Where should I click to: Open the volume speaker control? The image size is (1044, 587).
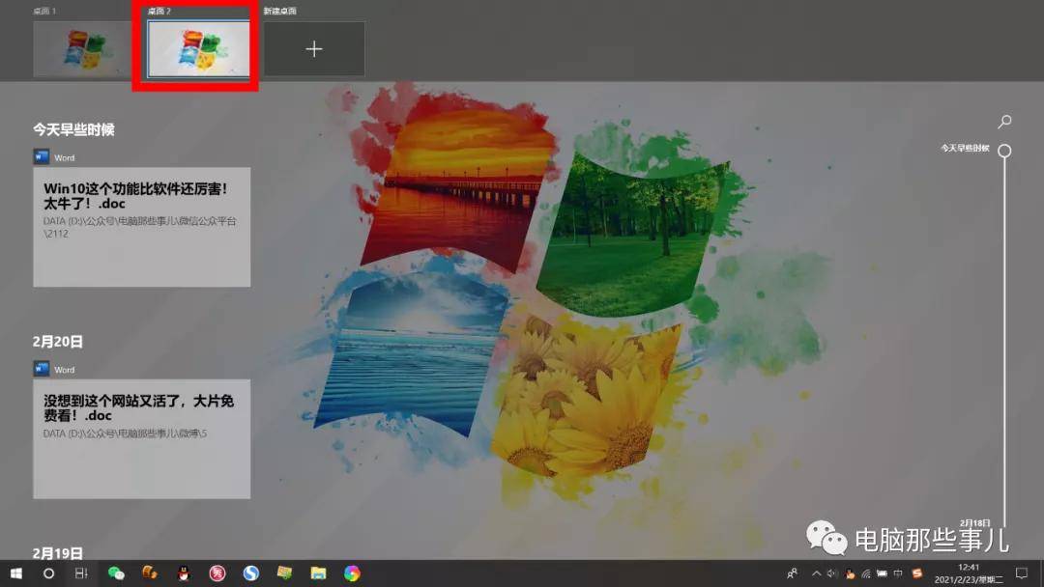[832, 573]
